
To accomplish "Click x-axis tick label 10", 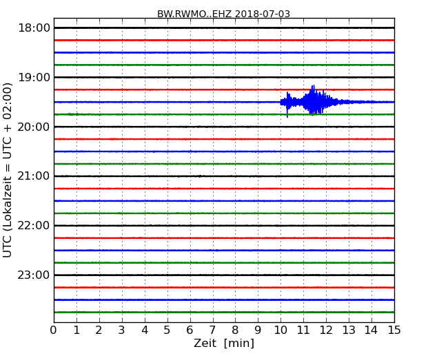I will [x=281, y=330].
